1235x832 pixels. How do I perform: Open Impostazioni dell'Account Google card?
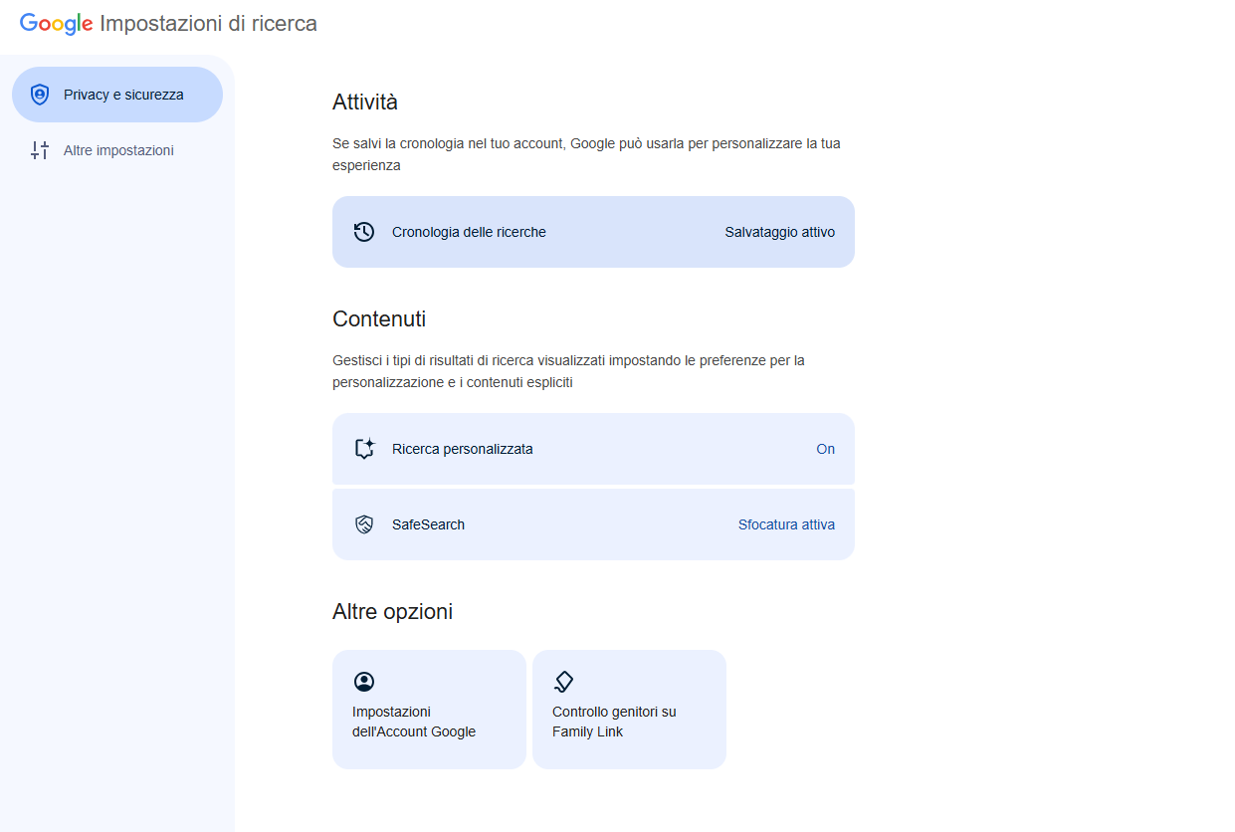pos(429,710)
